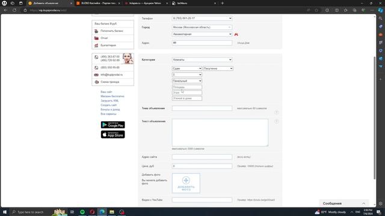Click the email envelope icon in sidebar
The width and height of the screenshot is (385, 216).
click(x=96, y=74)
